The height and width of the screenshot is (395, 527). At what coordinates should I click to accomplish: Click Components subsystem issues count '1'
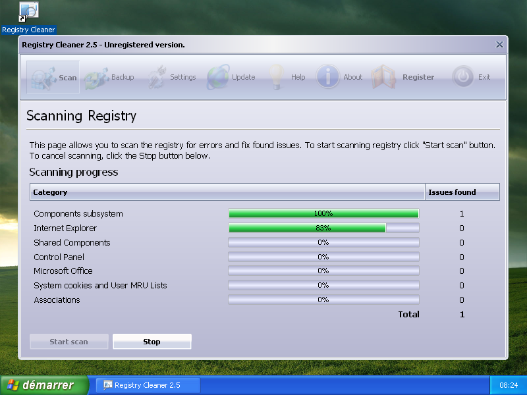[x=462, y=213]
